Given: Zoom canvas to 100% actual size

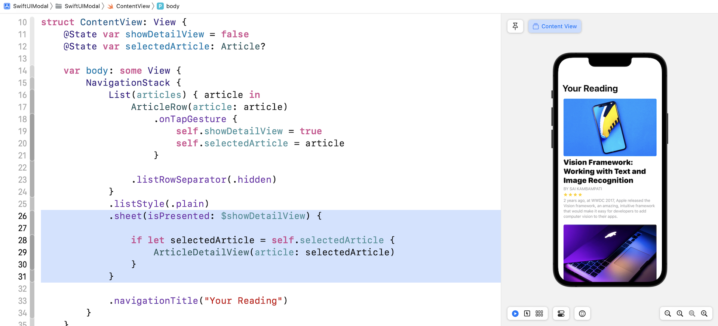Looking at the screenshot, I should tap(680, 314).
